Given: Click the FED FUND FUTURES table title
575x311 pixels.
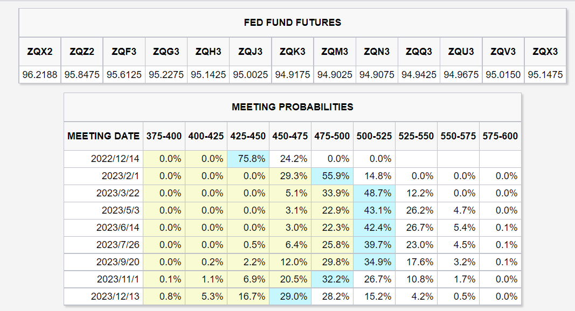Looking at the screenshot, I should click(293, 23).
